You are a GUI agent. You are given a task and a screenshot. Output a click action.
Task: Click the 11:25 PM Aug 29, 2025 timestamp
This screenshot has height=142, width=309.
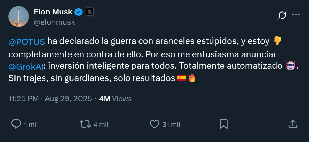50,99
